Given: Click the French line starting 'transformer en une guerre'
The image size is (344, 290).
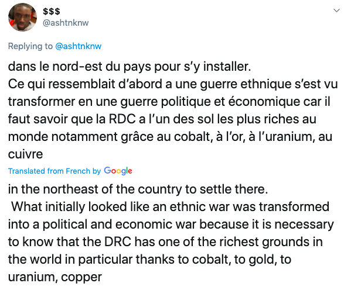Looking at the screenshot, I should point(169,102).
